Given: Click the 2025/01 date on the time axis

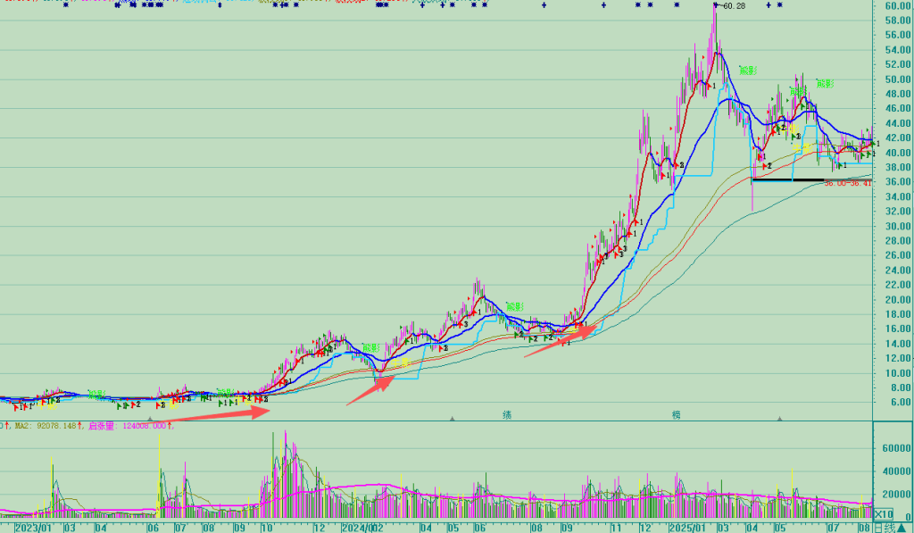Looking at the screenshot, I should point(687,528).
